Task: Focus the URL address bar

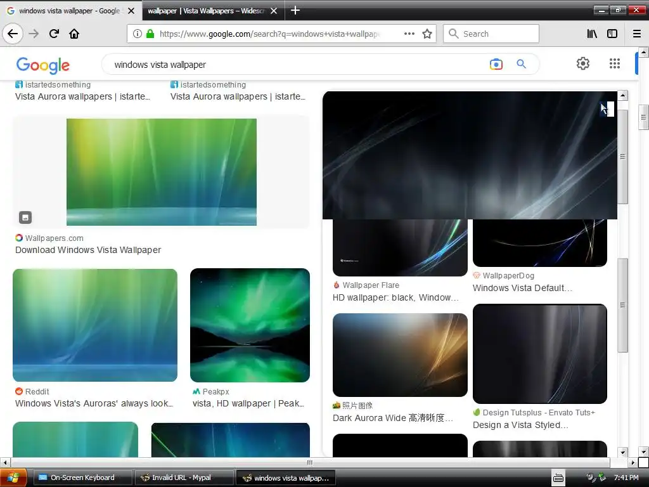Action: point(269,34)
